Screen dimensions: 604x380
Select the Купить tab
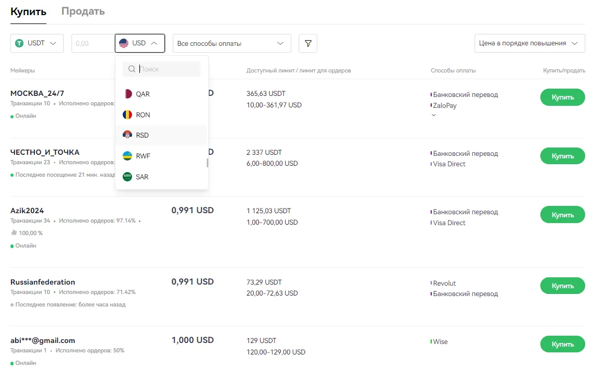[28, 10]
